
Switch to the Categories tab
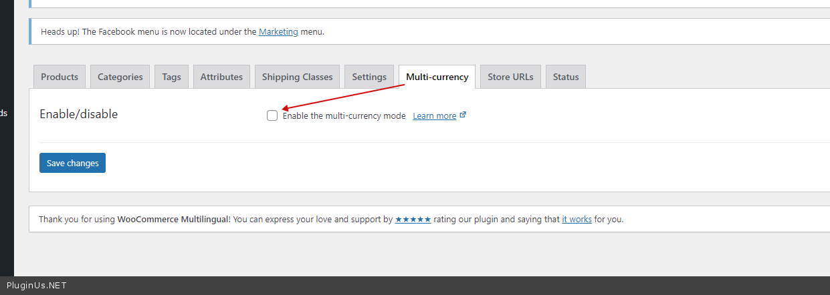(x=120, y=77)
